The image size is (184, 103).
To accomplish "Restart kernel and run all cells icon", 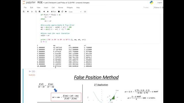I will coord(66,11).
